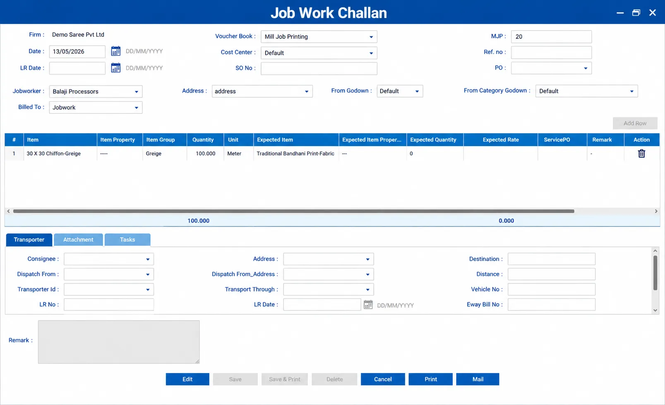Open the Date calendar picker icon
665x405 pixels.
click(116, 51)
